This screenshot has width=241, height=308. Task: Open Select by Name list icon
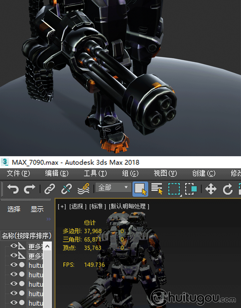click(157, 189)
